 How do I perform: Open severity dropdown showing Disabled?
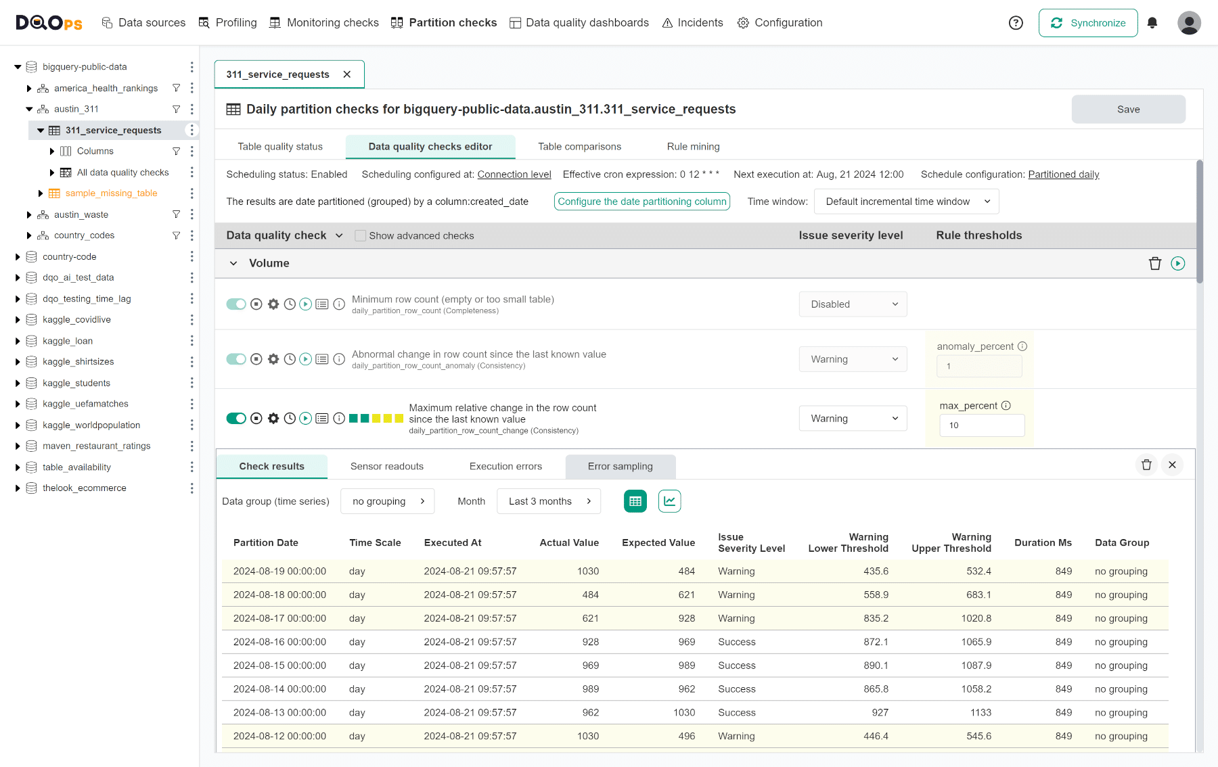click(853, 304)
